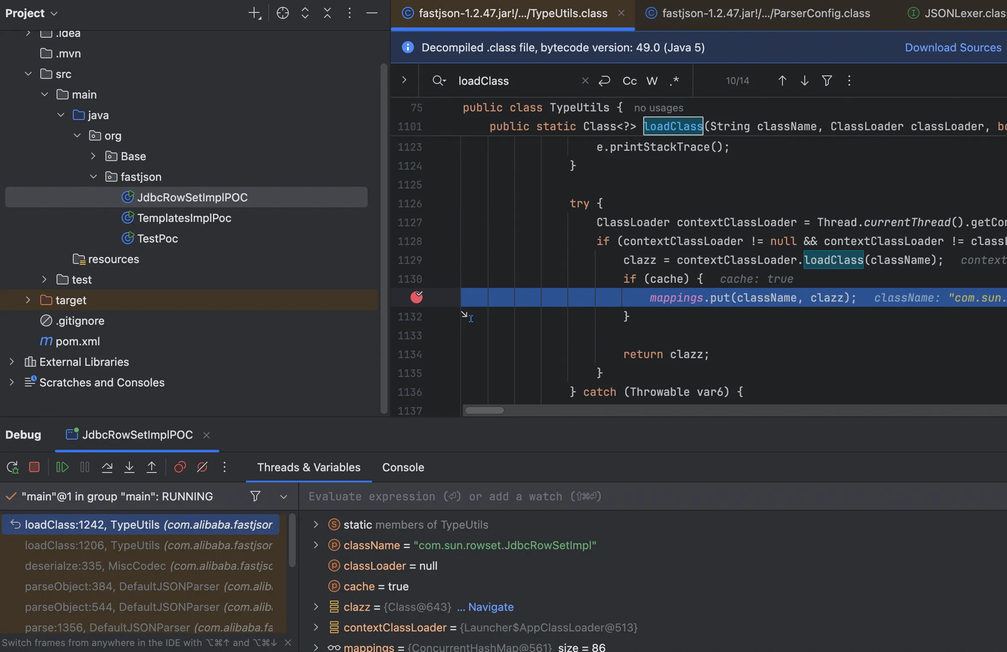Screen dimensions: 1007x652
Task: Click the Download Sources link
Action: pos(953,48)
